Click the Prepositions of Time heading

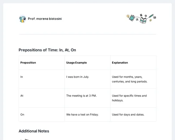point(47,50)
